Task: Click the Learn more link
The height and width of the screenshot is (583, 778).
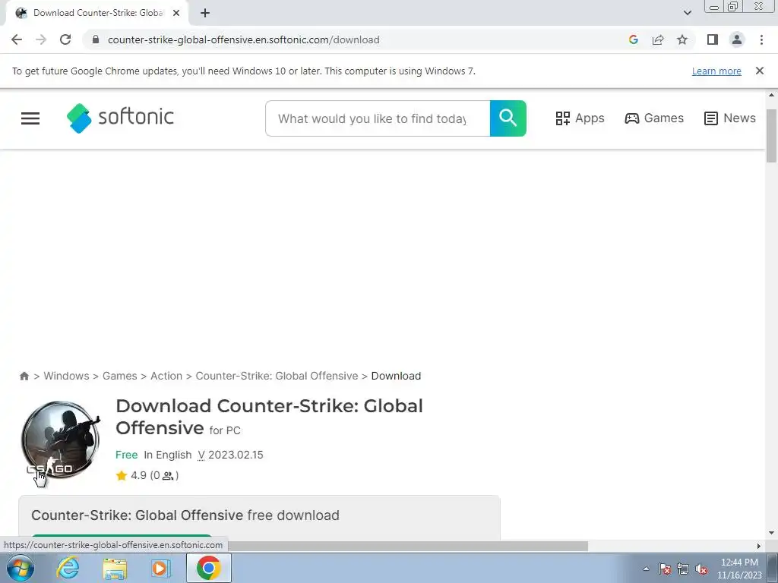Action: [x=716, y=71]
